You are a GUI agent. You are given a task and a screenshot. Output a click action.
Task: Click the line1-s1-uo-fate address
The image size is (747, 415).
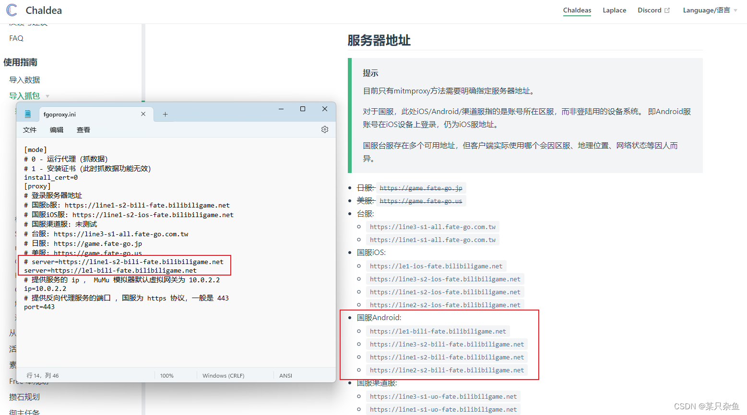pyautogui.click(x=443, y=409)
